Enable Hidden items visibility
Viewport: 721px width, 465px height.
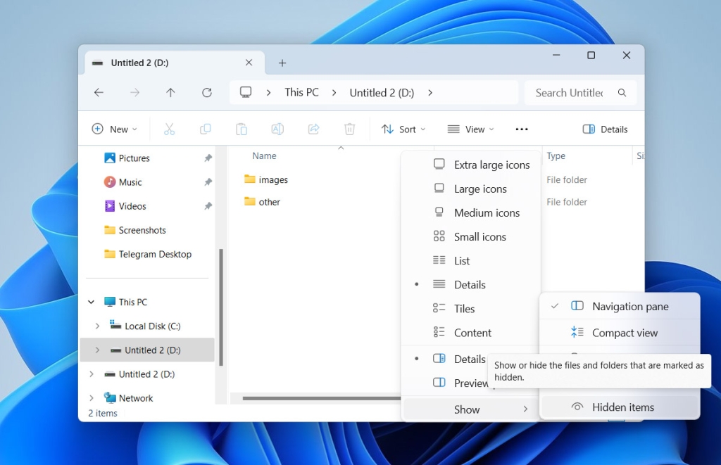[x=624, y=407]
